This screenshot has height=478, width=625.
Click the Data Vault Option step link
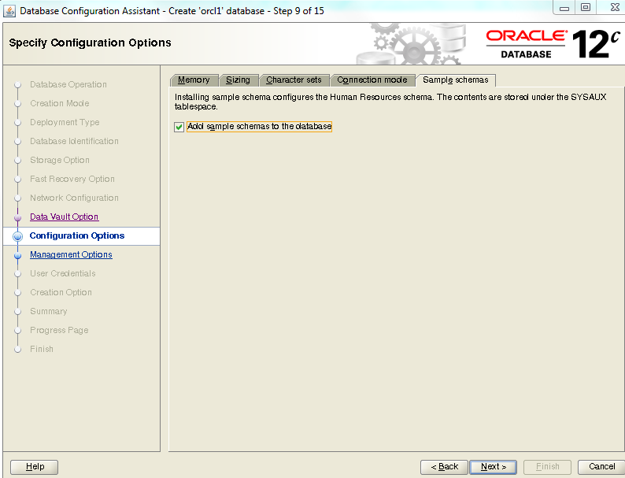point(65,217)
